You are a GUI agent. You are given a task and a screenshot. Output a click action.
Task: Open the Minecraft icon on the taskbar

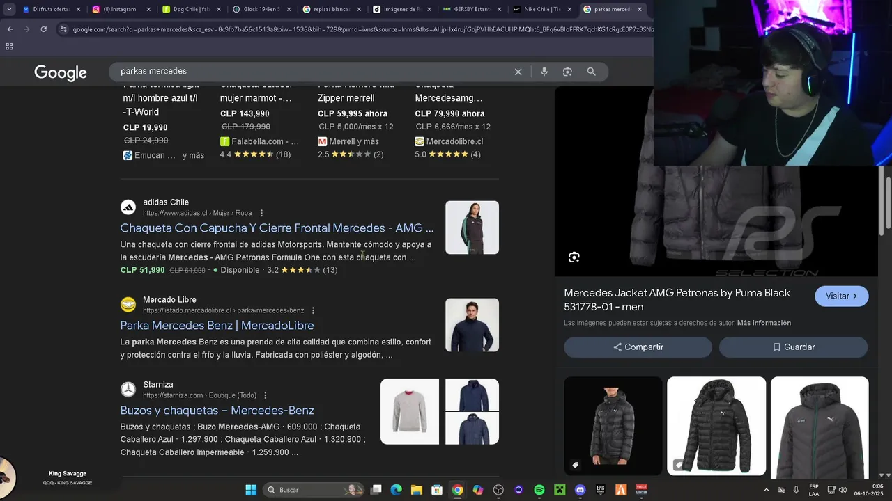pyautogui.click(x=560, y=490)
